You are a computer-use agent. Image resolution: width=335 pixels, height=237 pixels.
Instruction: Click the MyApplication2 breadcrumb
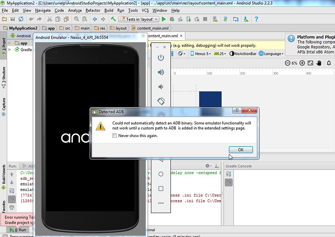pyautogui.click(x=20, y=28)
